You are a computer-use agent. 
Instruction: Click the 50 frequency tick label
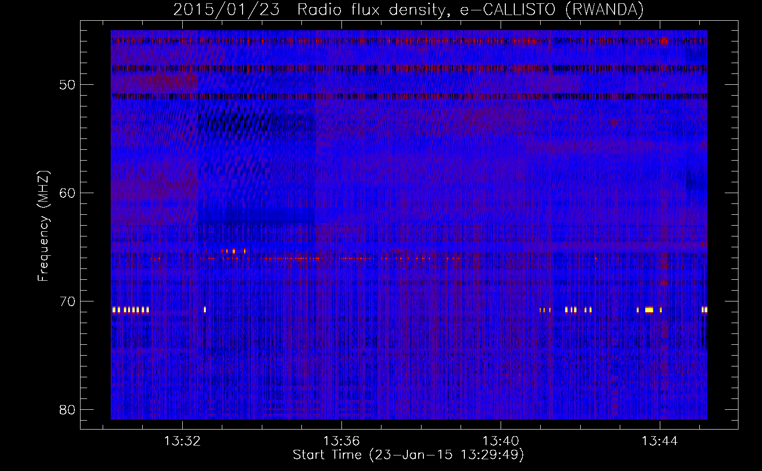(67, 85)
